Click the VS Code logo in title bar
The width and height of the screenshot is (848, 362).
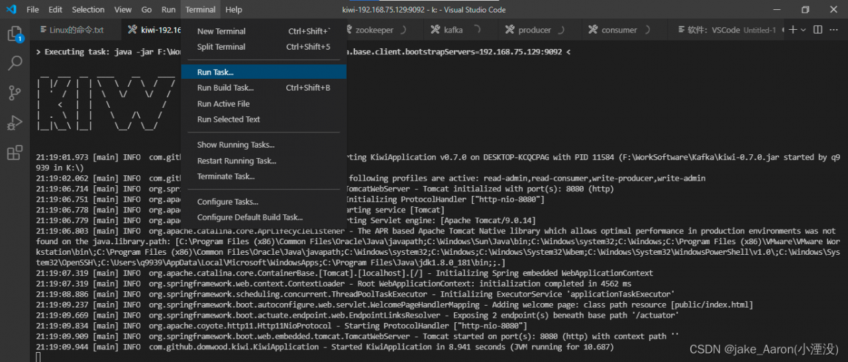11,10
